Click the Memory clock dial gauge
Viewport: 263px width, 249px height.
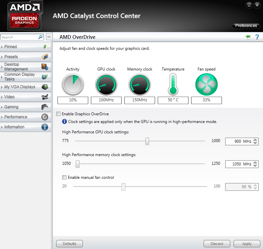[140, 85]
